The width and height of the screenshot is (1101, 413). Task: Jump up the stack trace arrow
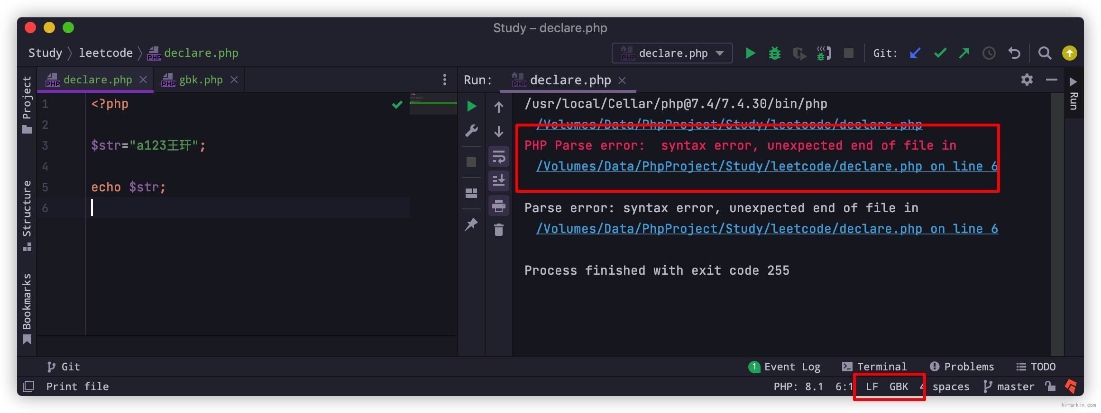tap(499, 107)
